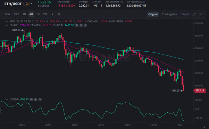The width and height of the screenshot is (209, 129).
Task: Open chart technical indicator settings icon
Action: click(x=59, y=14)
